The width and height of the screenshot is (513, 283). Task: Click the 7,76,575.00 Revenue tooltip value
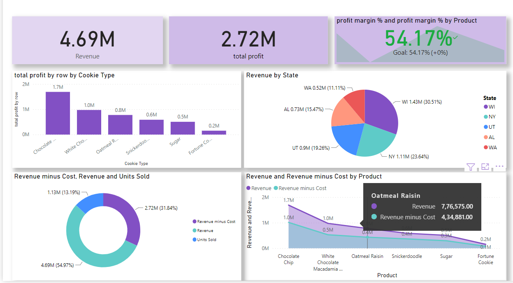point(457,206)
